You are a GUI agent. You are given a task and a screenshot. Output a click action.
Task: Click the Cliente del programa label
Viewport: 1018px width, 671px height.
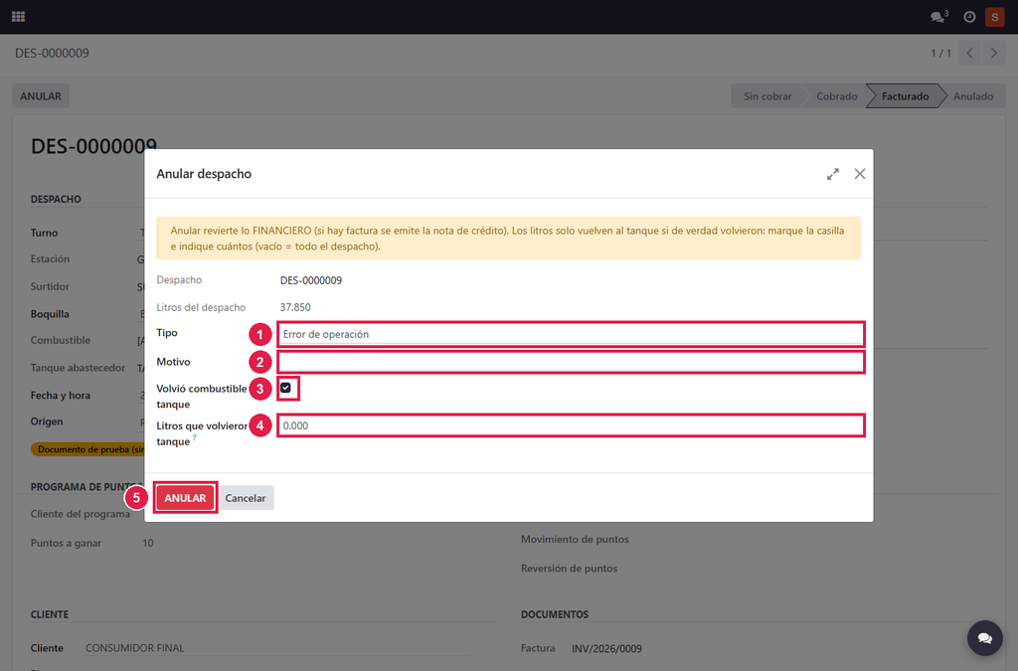pyautogui.click(x=81, y=514)
